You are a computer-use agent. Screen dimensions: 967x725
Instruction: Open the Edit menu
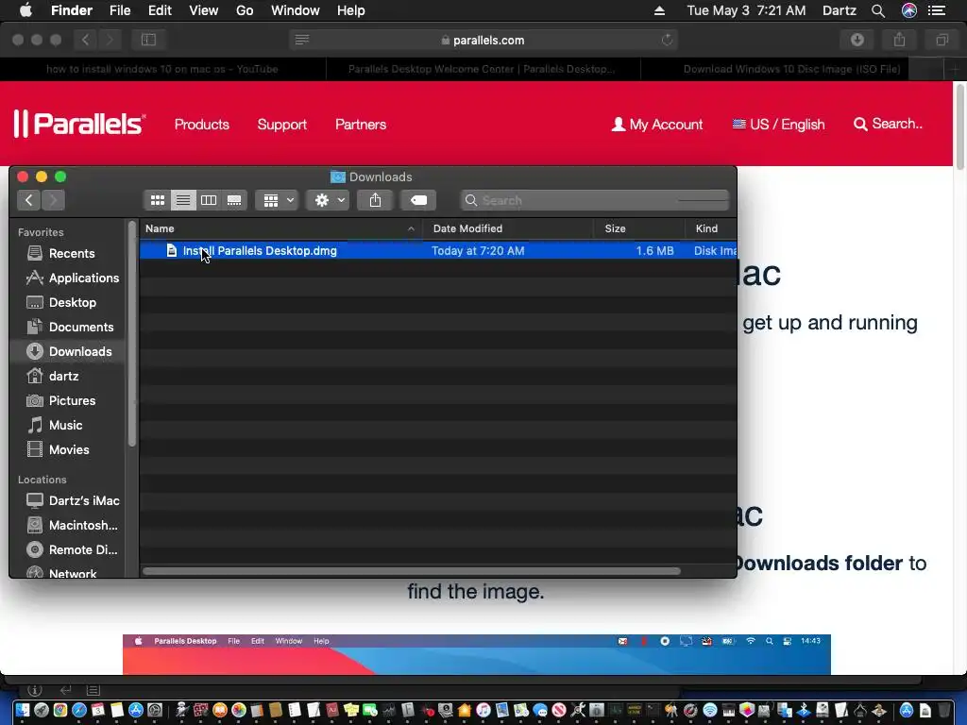coord(160,10)
